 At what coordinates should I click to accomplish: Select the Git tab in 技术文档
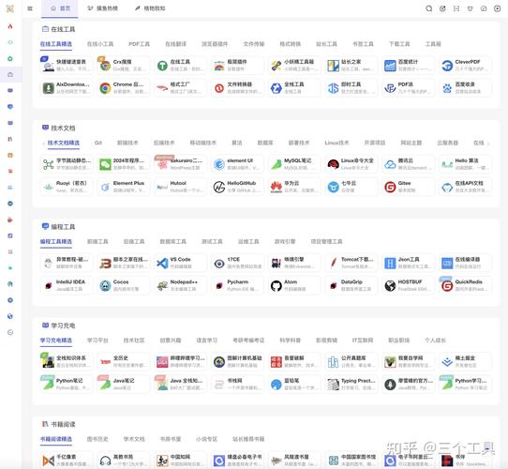tap(98, 143)
